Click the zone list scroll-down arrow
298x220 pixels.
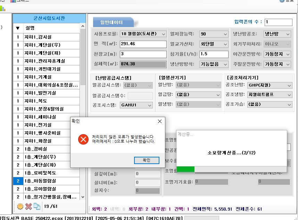coord(83,197)
